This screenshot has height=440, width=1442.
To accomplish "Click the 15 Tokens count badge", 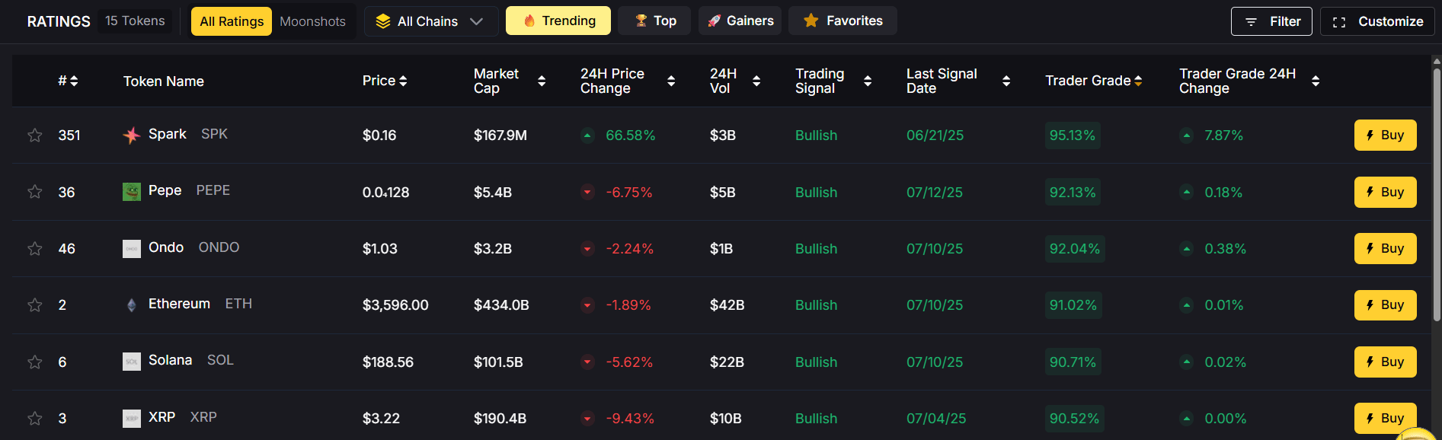I will (x=135, y=21).
